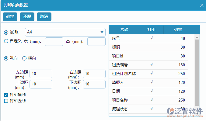Image resolution: width=206 pixels, height=121 pixels.
Task: Click the 打印 column header
Action: pos(151,30)
